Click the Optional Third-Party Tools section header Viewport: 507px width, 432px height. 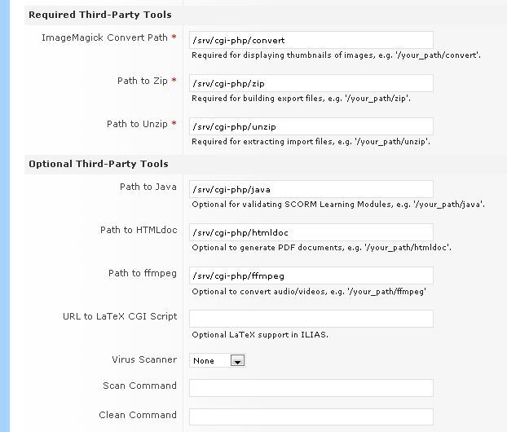click(98, 164)
